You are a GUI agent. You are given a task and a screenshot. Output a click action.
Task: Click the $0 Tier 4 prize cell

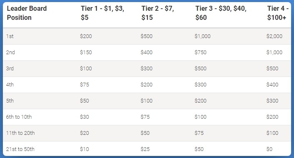269,149
